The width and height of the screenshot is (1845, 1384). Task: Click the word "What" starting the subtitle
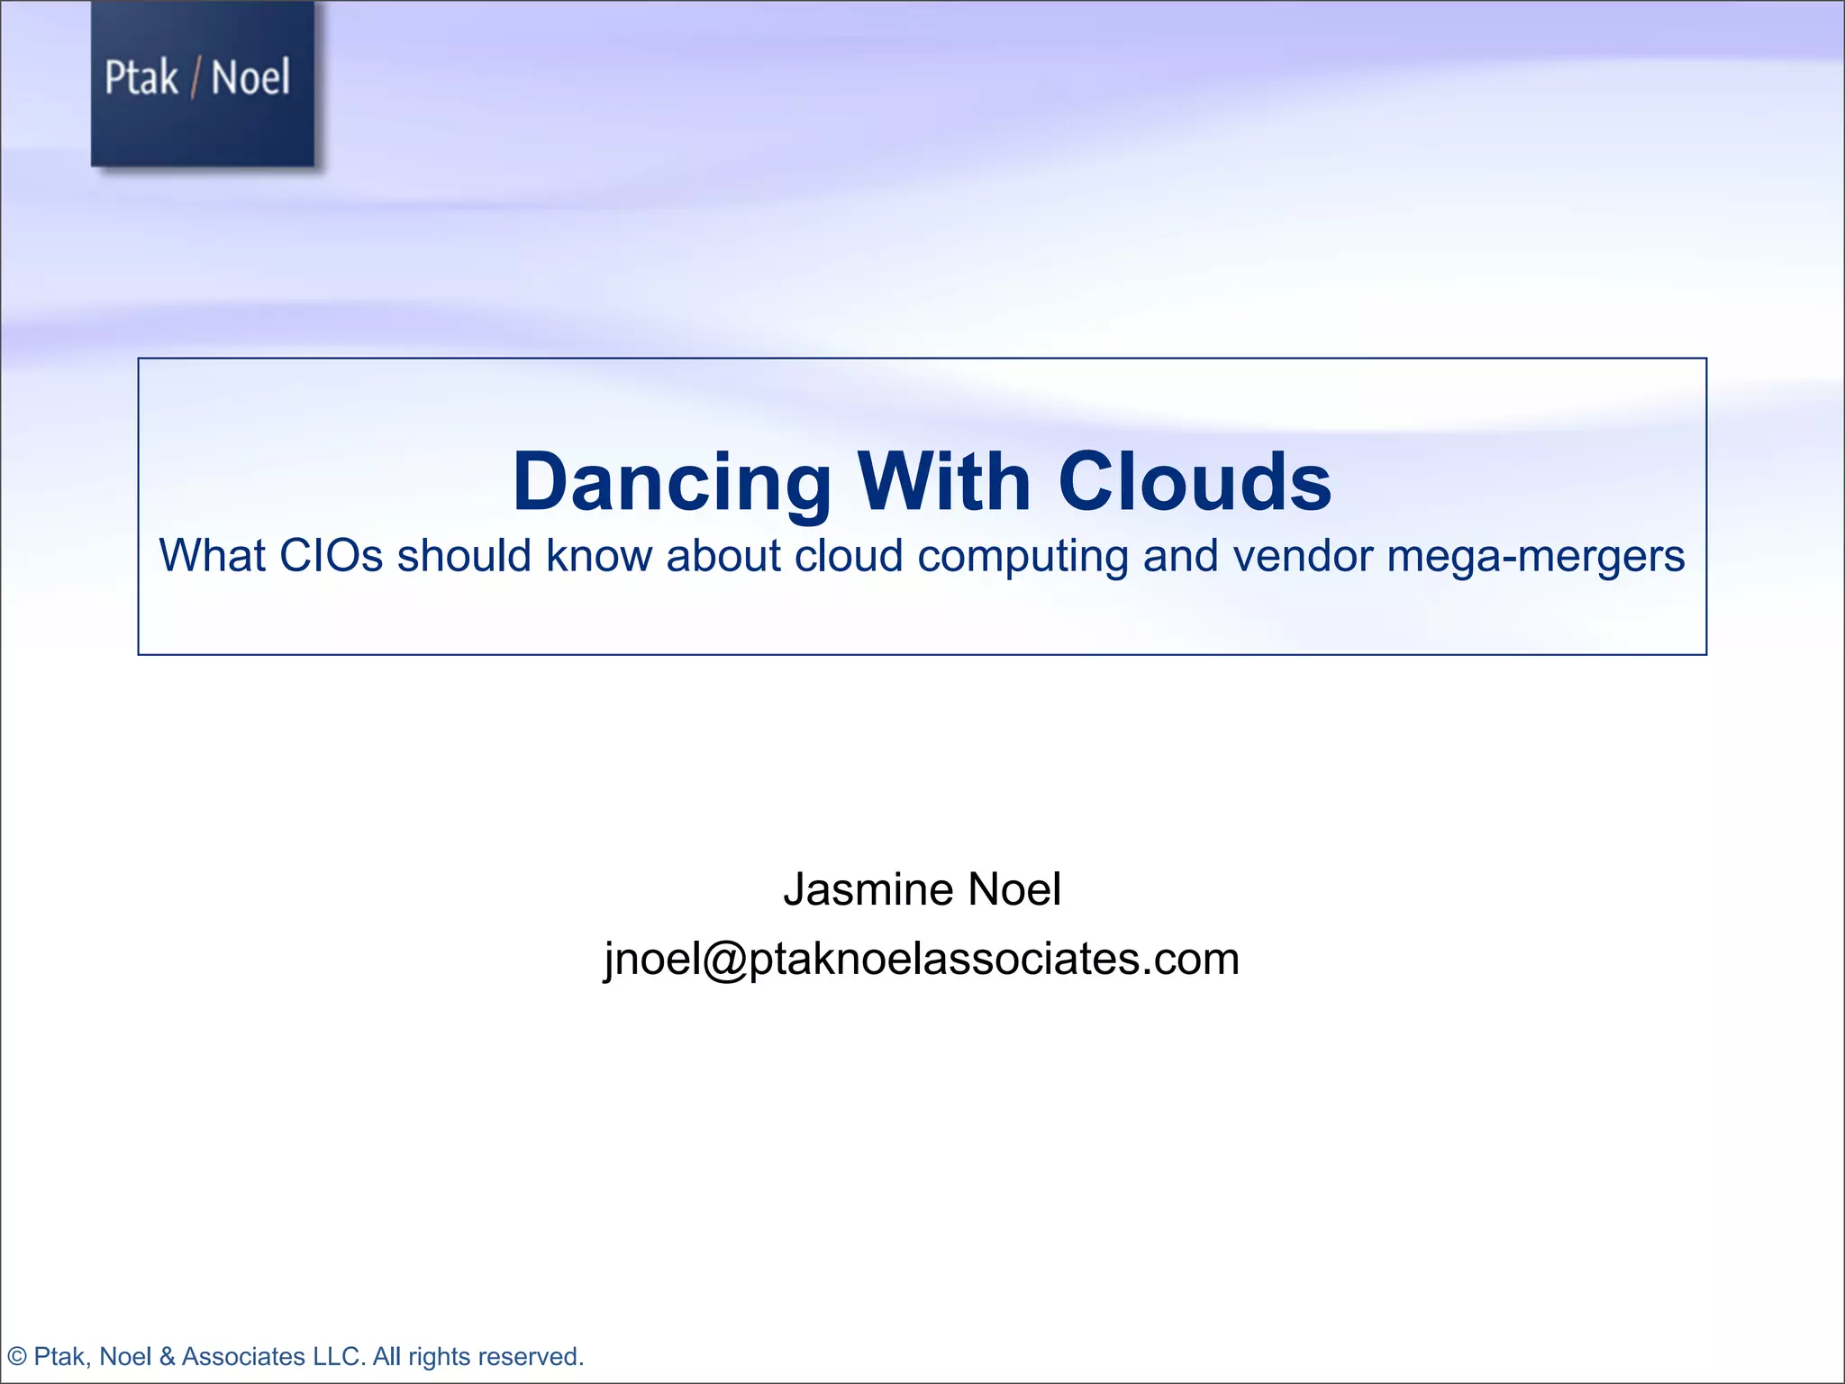pos(212,555)
